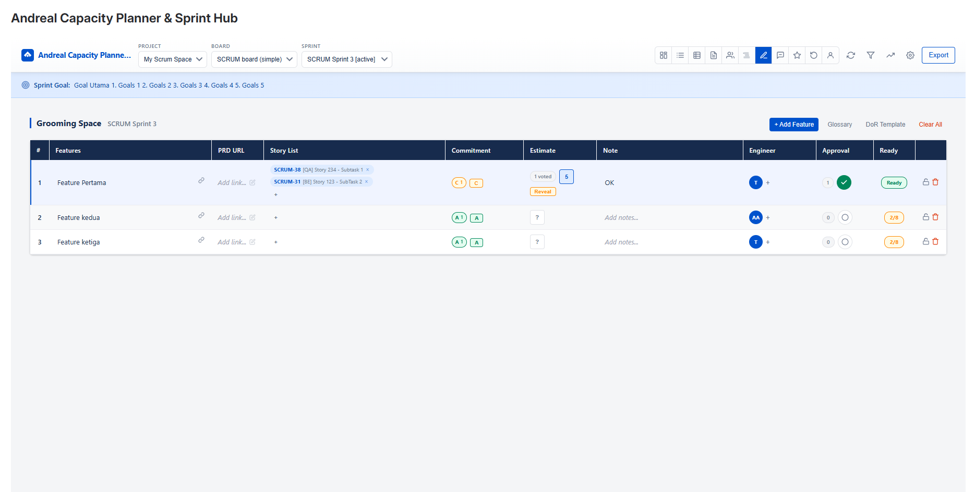
Task: Switch to the grid dashboard view icon
Action: pyautogui.click(x=663, y=55)
